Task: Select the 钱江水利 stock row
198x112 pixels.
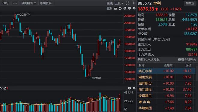Action: (x=166, y=71)
